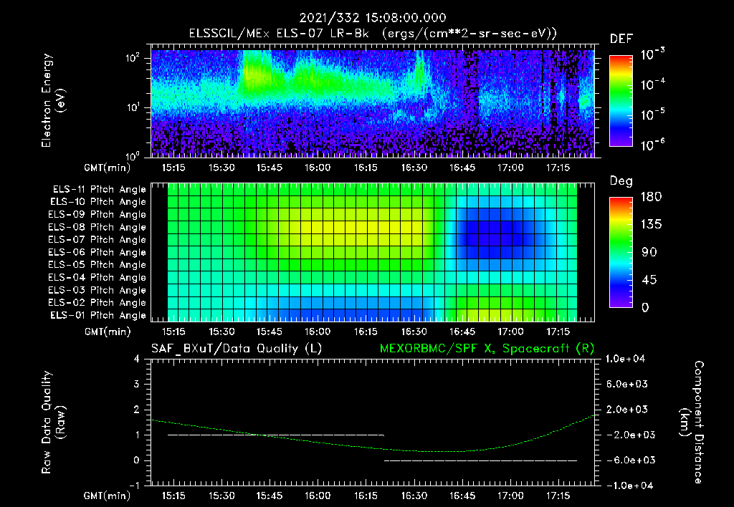
Task: Click the ELS-11 Pitch Angle row label
Action: coord(99,189)
